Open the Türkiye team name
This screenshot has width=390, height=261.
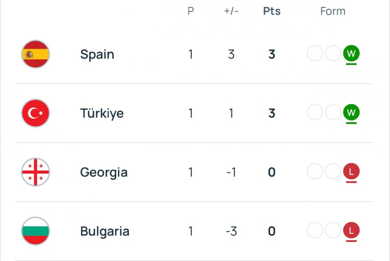pos(102,113)
